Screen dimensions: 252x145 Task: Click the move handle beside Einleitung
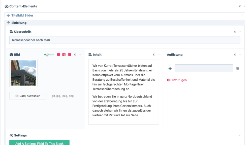click(x=8, y=23)
